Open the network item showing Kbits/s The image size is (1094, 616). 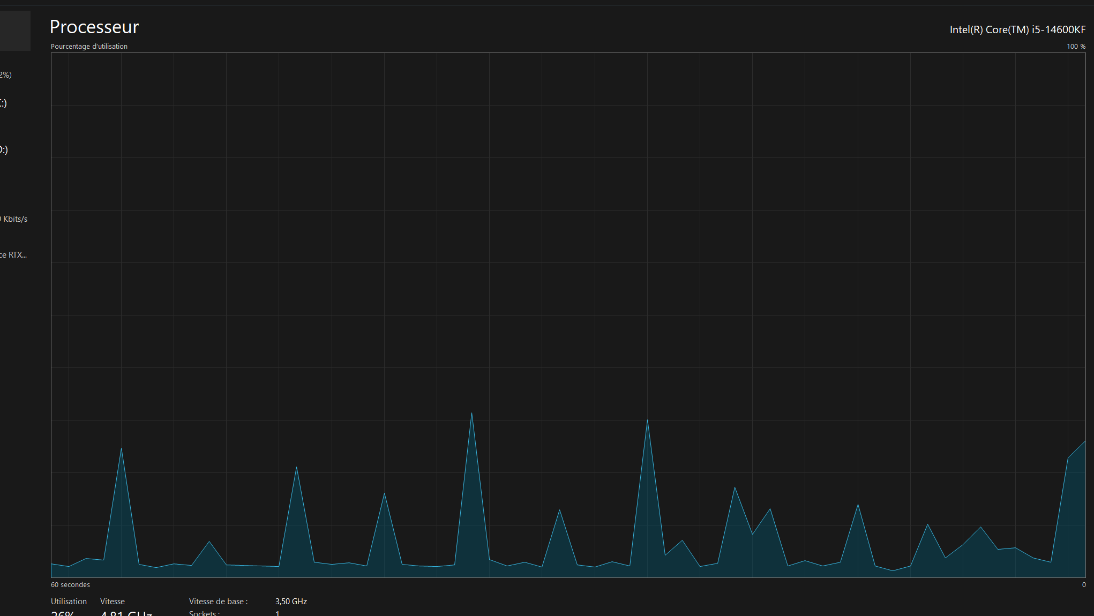point(14,219)
